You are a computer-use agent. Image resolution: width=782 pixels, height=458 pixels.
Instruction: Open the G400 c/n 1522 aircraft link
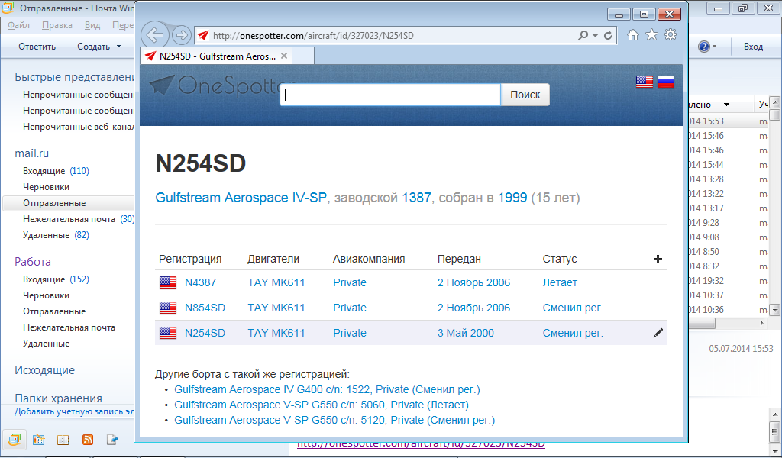pos(327,390)
